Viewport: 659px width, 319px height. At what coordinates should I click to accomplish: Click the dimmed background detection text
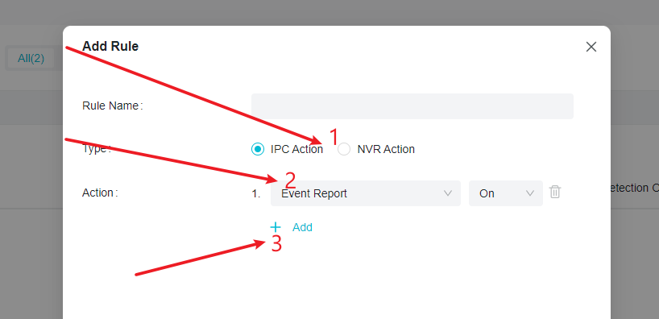click(633, 188)
